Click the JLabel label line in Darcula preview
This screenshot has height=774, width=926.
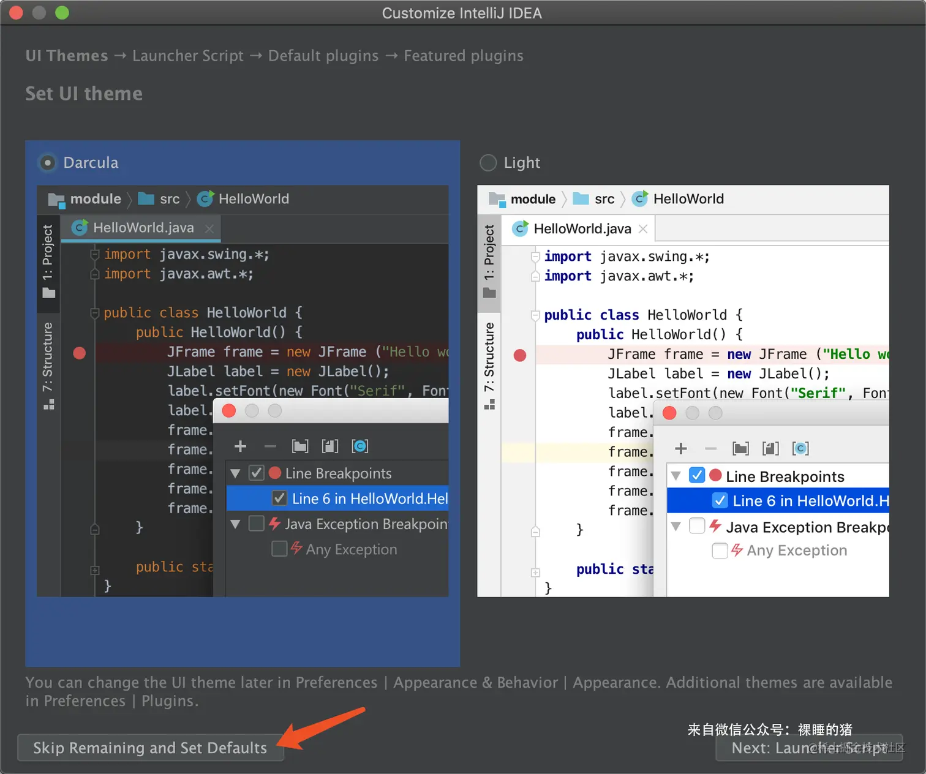coord(278,372)
